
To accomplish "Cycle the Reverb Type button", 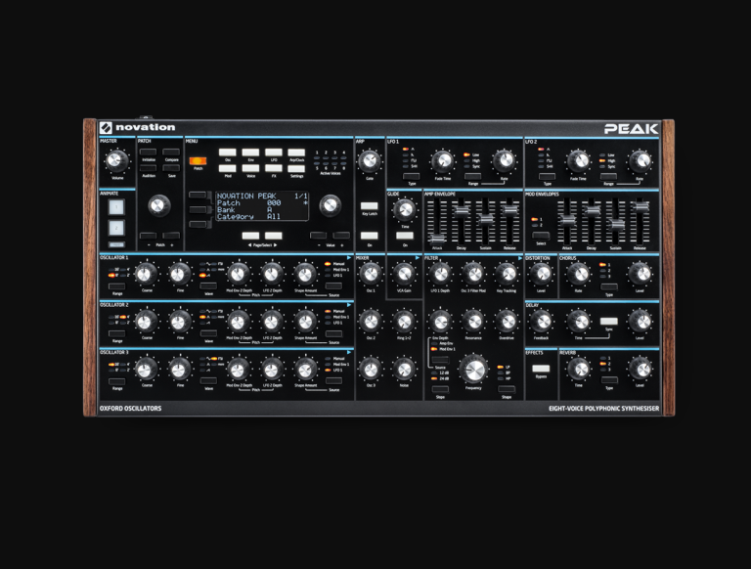I will click(609, 380).
